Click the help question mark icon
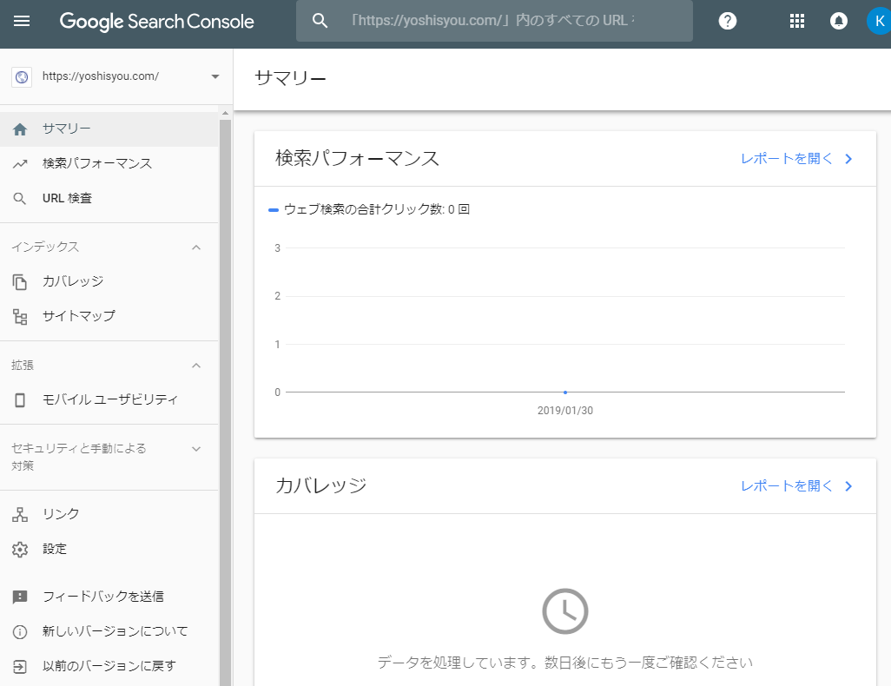891x686 pixels. pos(728,21)
